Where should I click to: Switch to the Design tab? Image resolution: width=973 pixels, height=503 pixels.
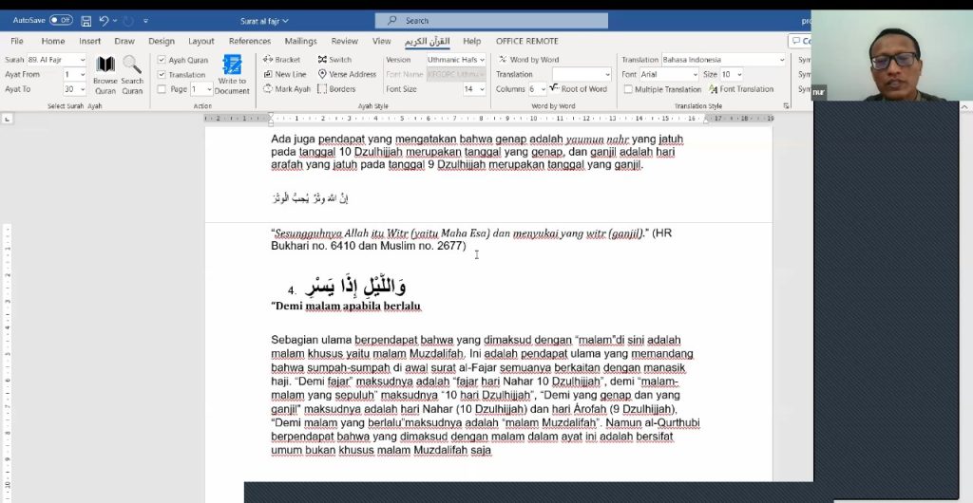tap(162, 41)
